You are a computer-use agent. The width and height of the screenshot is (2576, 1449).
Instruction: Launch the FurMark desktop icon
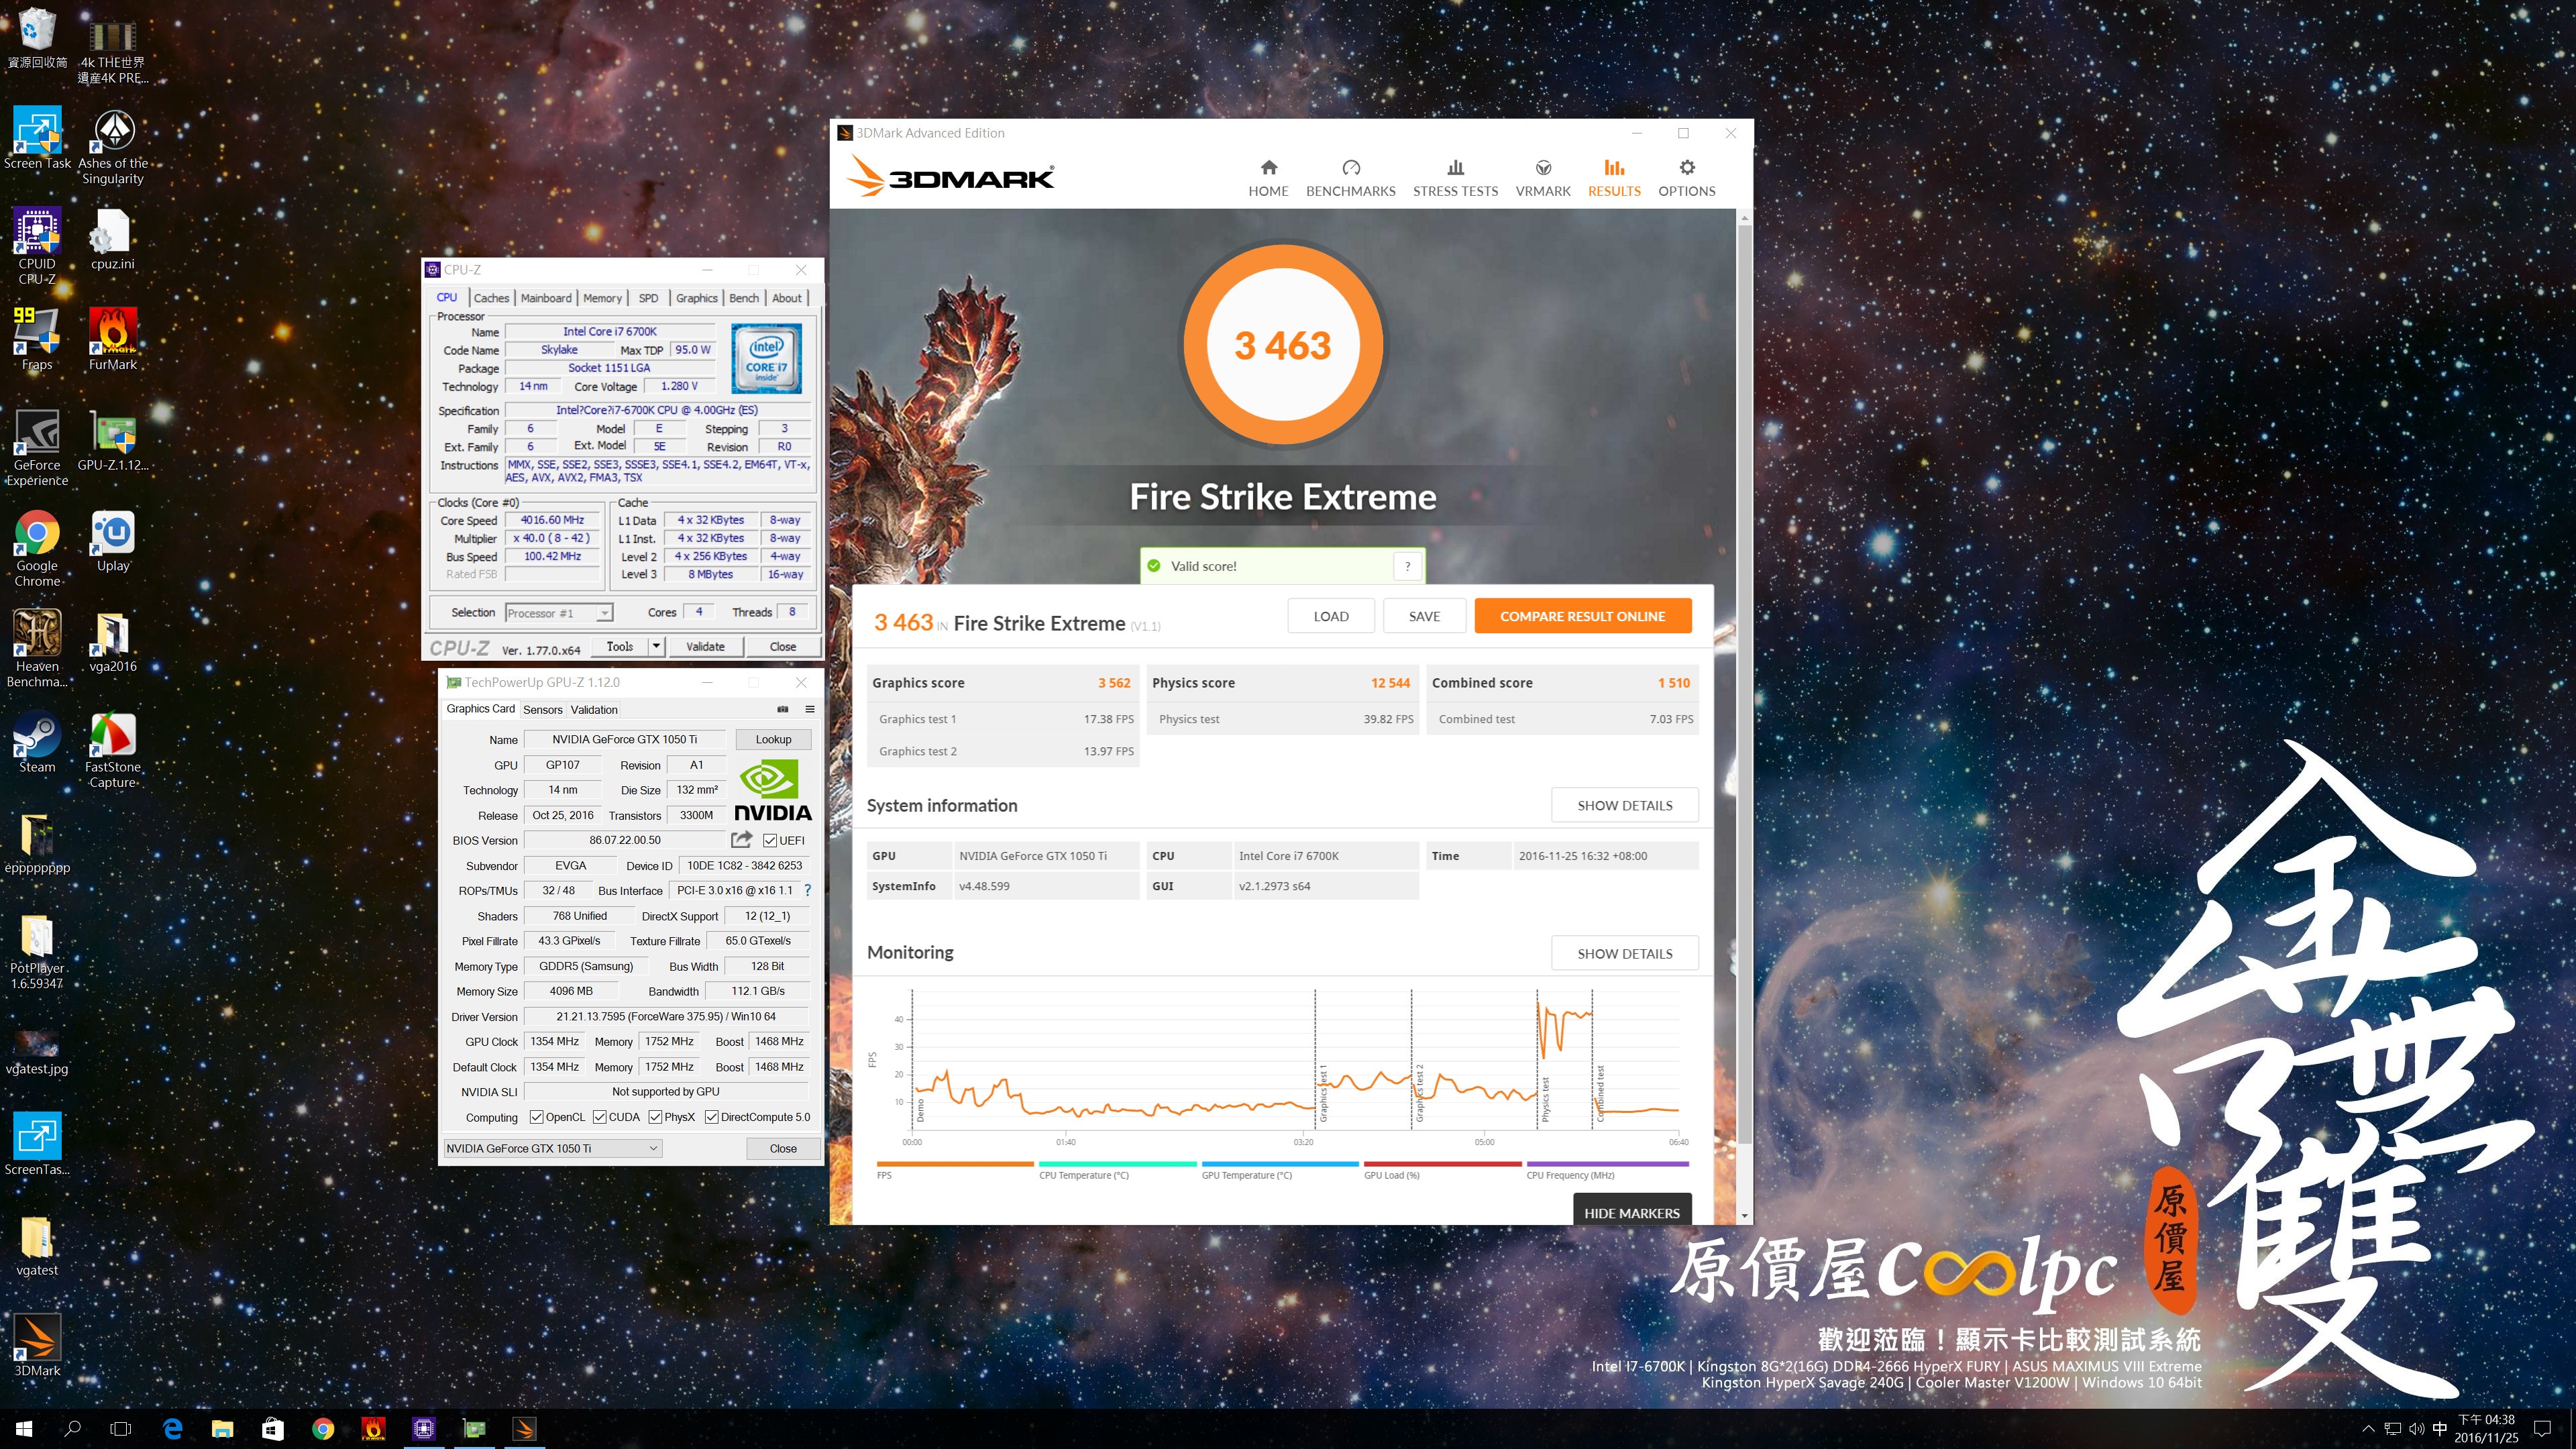tap(113, 339)
